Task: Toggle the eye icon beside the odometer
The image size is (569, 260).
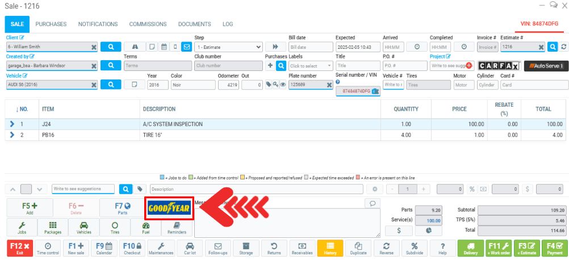Action: (x=282, y=85)
